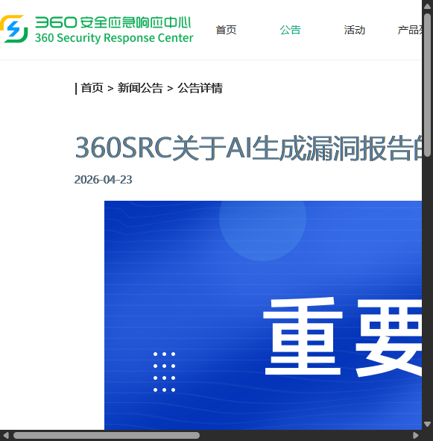The image size is (433, 441).
Task: Click the 首页 breadcrumb link
Action: pos(92,88)
